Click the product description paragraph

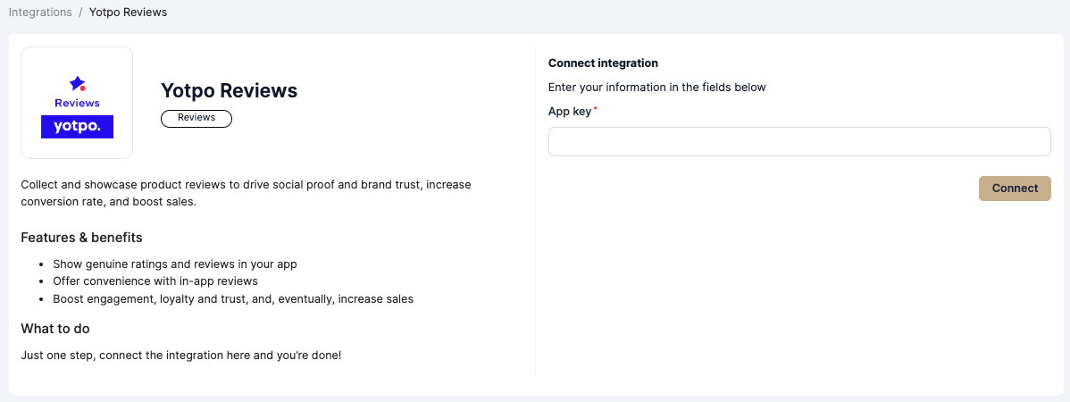coord(246,193)
